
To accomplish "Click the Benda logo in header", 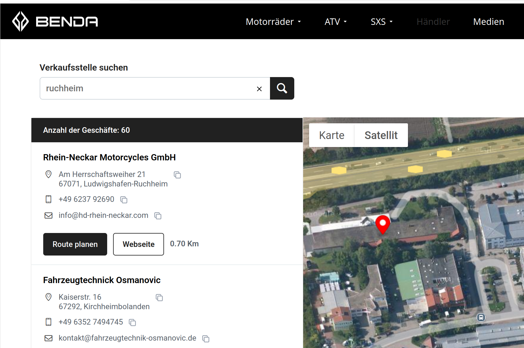I will pyautogui.click(x=55, y=21).
